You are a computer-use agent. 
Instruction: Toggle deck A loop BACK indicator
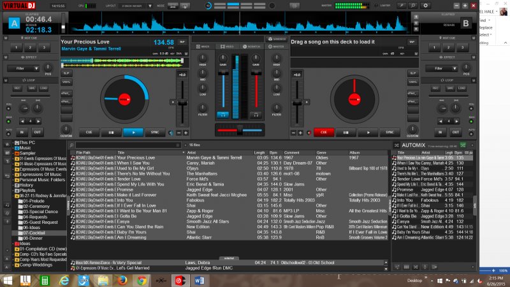8,121
